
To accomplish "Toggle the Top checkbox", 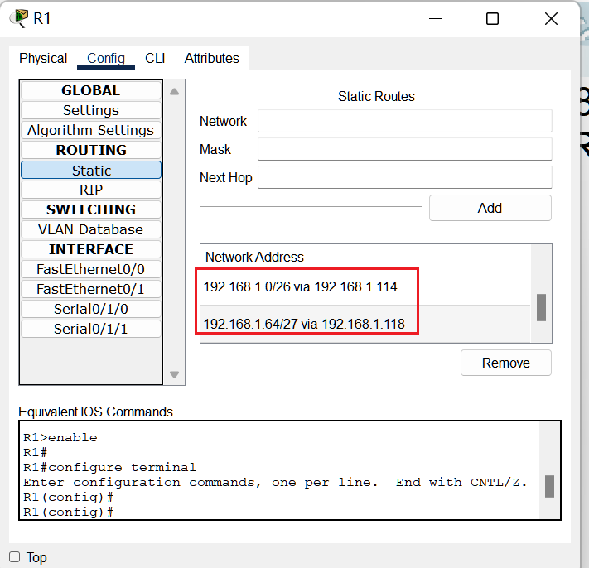I will pos(15,557).
